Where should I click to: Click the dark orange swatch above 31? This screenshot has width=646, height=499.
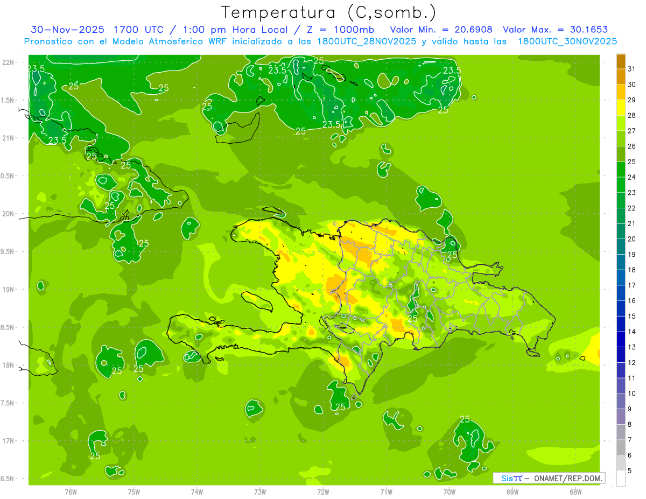[x=621, y=61]
